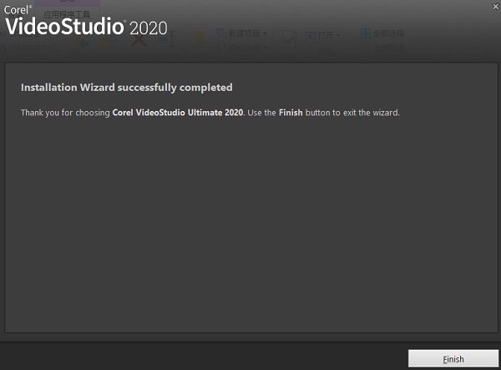Viewport: 501px width, 370px height.
Task: Click the faded checkmark properties icon
Action: 289,39
